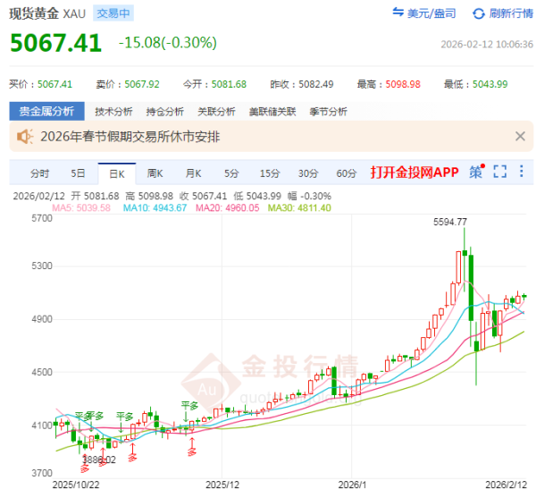Viewport: 536px width, 489px height.
Task: Click the change value -15.08(-0.30%)
Action: (168, 43)
